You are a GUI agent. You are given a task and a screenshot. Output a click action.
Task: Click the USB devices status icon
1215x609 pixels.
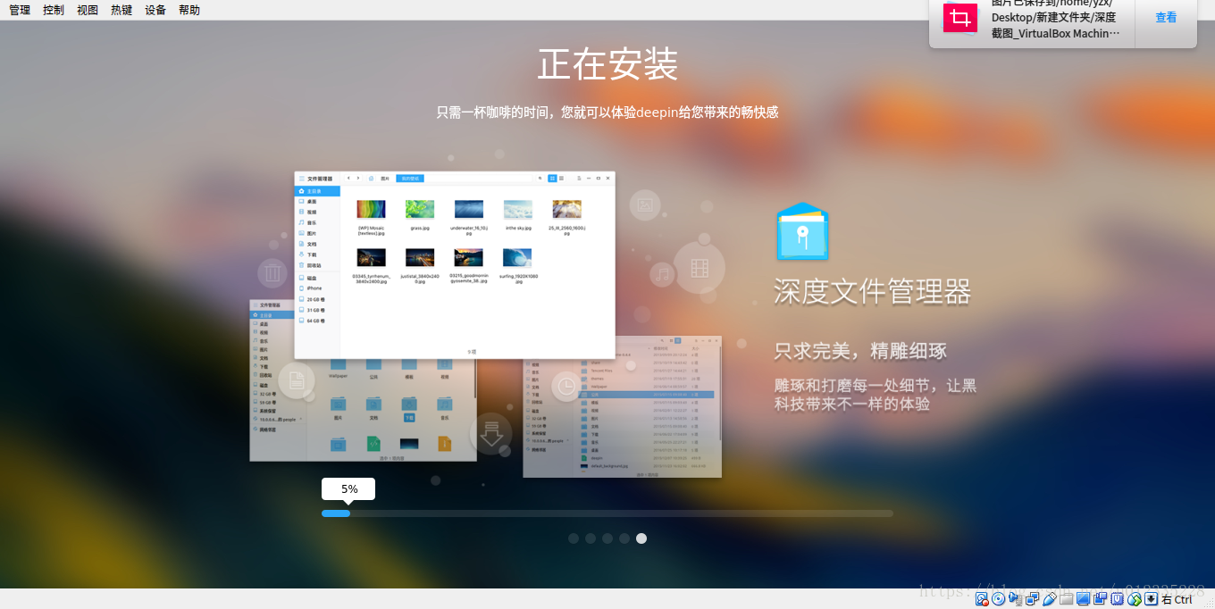[x=1050, y=599]
